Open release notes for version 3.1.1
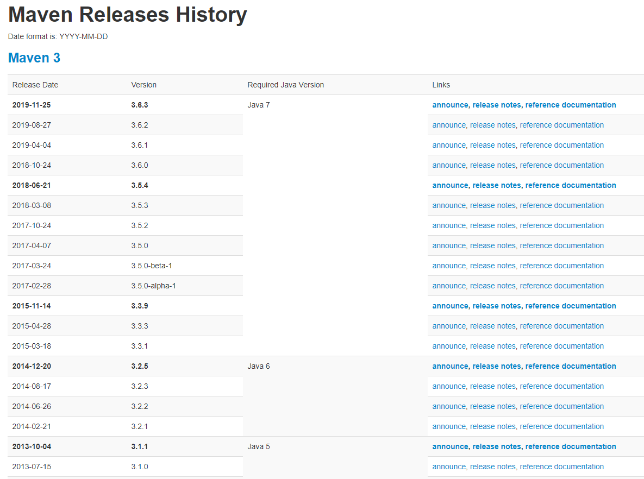The height and width of the screenshot is (479, 644). 497,447
